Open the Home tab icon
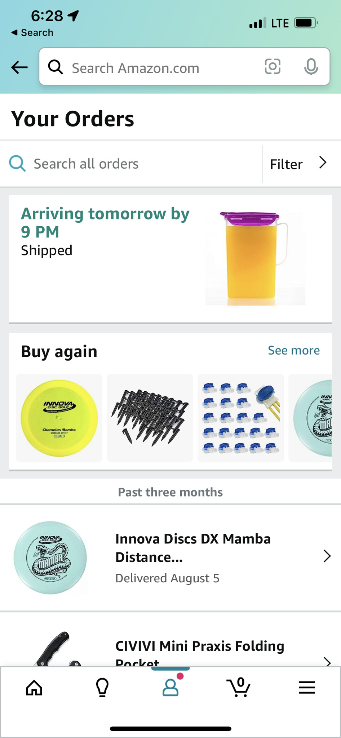The image size is (341, 738). [34, 688]
